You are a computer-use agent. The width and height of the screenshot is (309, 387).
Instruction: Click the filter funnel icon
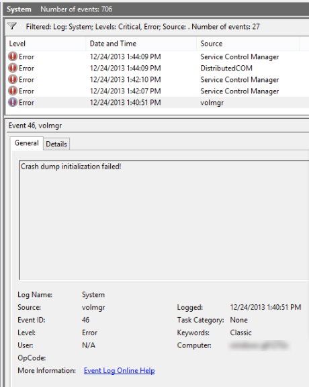[12, 26]
